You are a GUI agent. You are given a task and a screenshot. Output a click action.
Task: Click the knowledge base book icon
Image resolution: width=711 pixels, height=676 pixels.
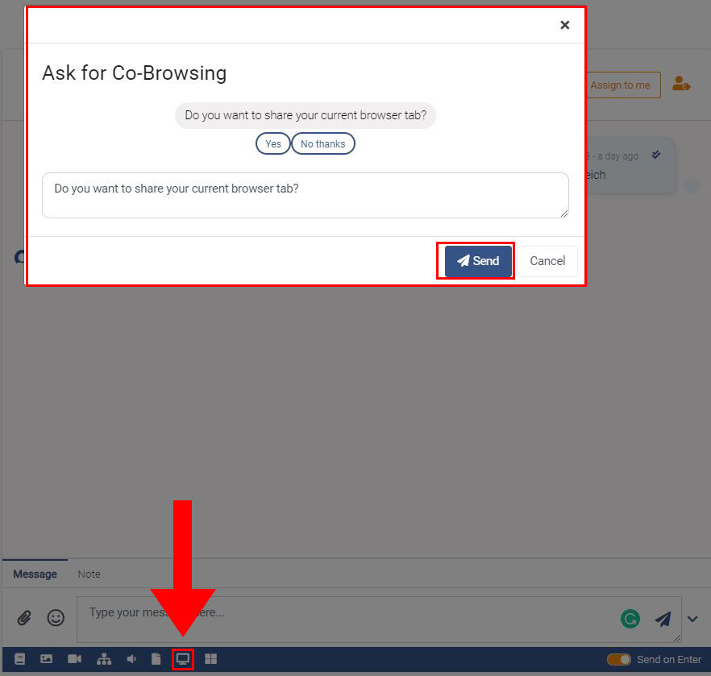coord(19,659)
